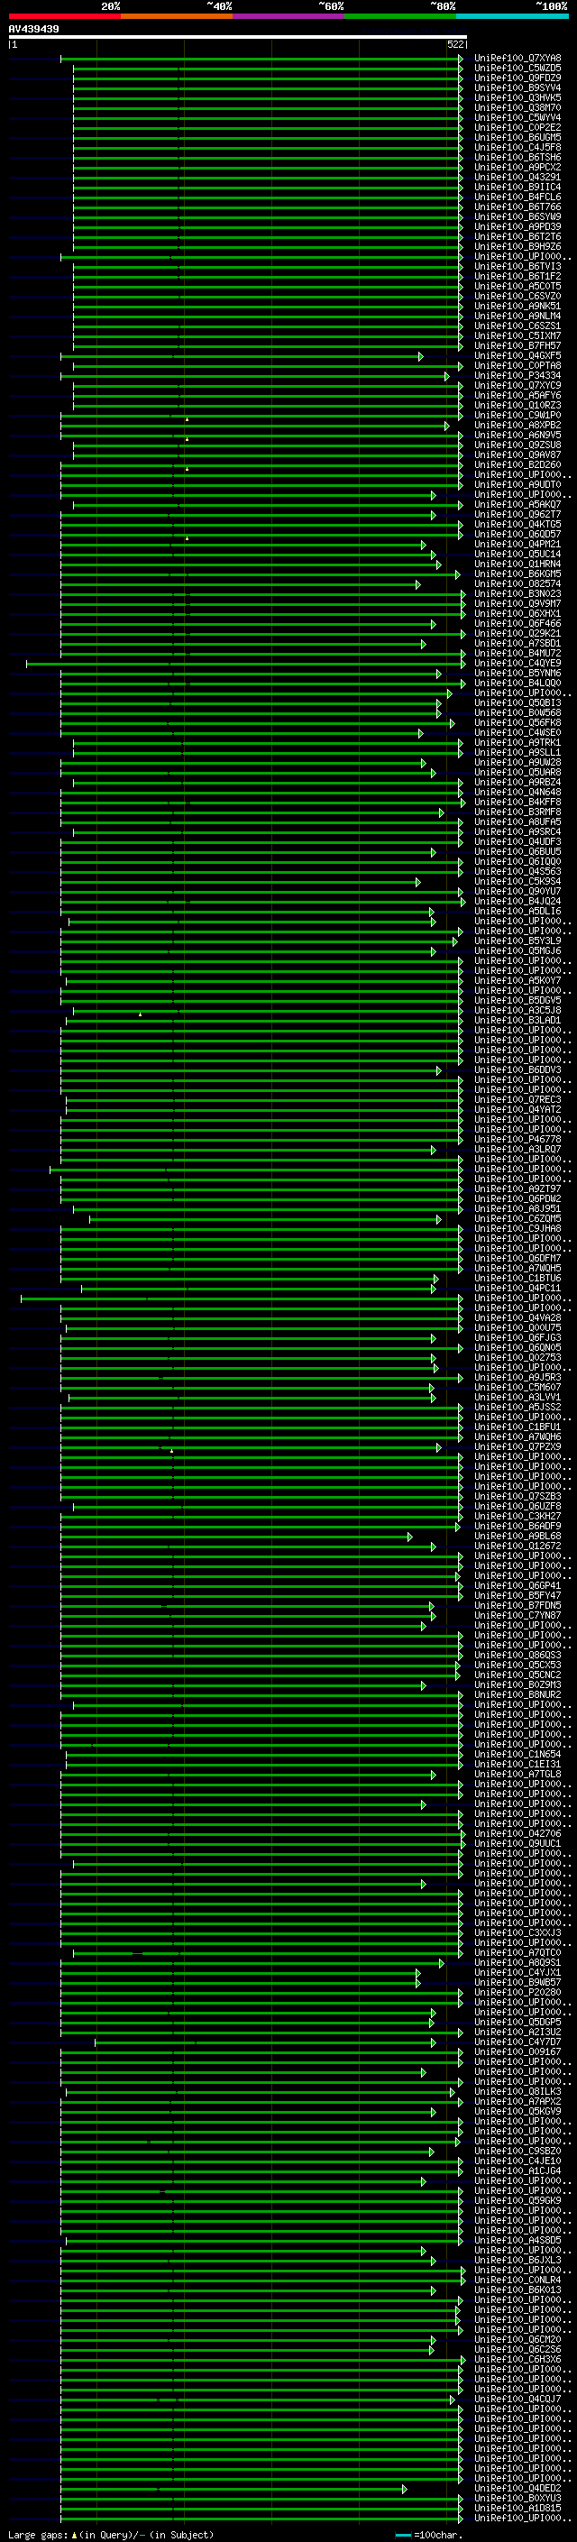Image resolution: width=577 pixels, height=2542 pixels.
Task: Click hit label UniRef100_C5M607
Action: [517, 1388]
